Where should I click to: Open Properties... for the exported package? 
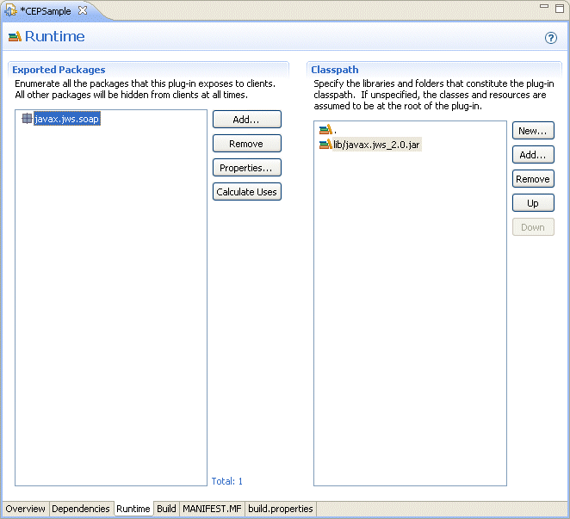click(247, 168)
